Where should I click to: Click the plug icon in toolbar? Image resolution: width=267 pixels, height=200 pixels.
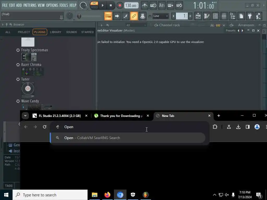click(x=250, y=16)
